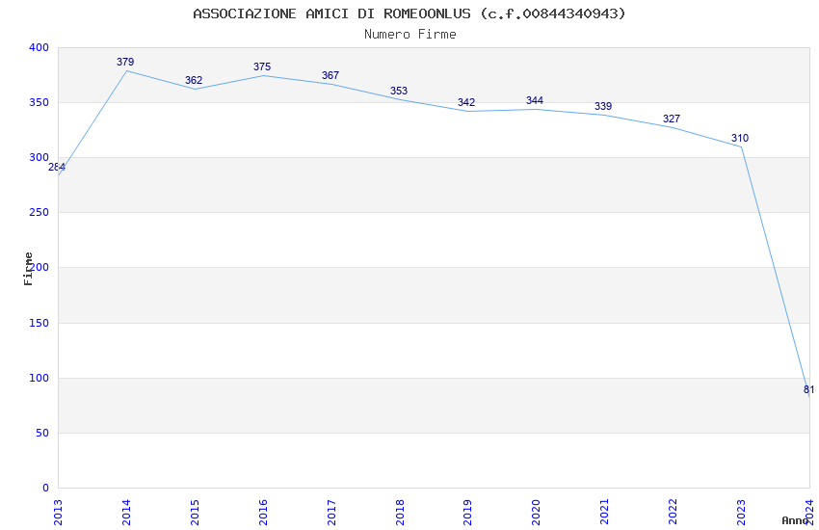Screen dimensions: 819x530
Task: Click the y-axis value 300
Action: point(39,157)
